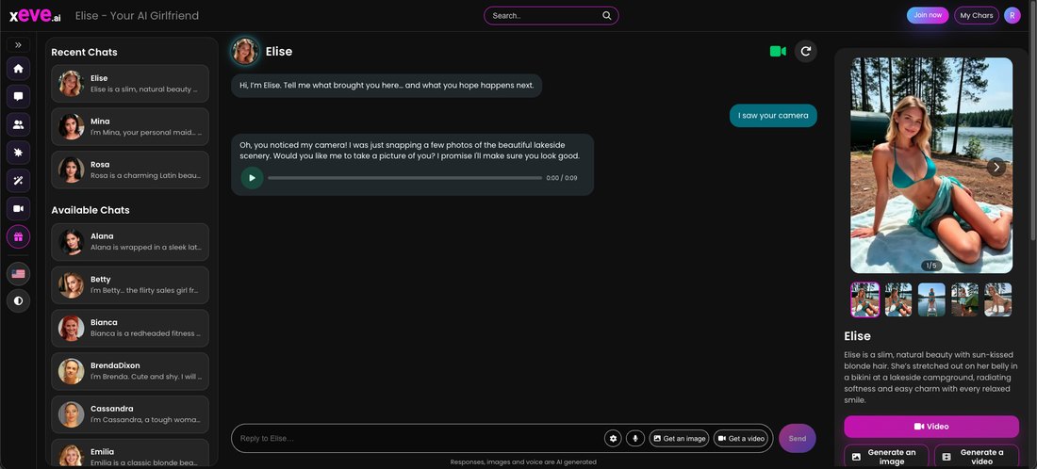Click the pink gift icon in sidebar
1037x469 pixels.
(x=18, y=236)
